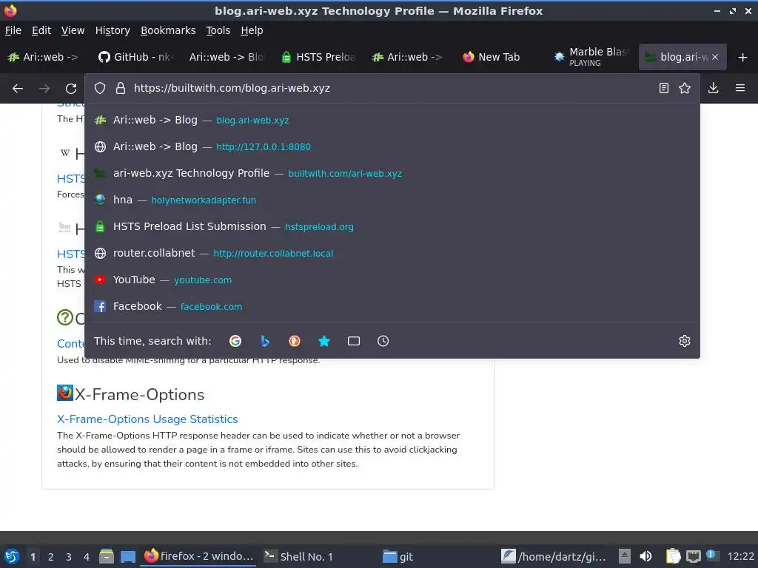The width and height of the screenshot is (758, 568).
Task: Select hna holynetworkadapter.fun suggestion
Action: click(x=392, y=200)
